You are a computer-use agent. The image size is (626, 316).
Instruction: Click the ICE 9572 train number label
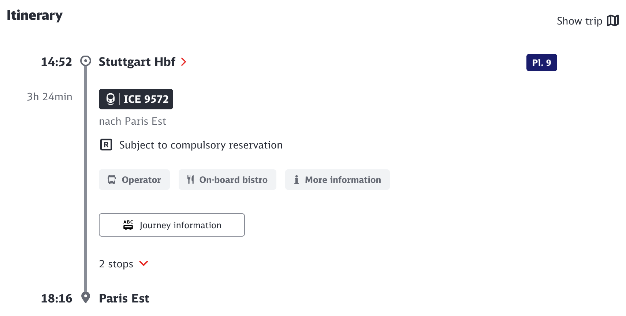146,99
